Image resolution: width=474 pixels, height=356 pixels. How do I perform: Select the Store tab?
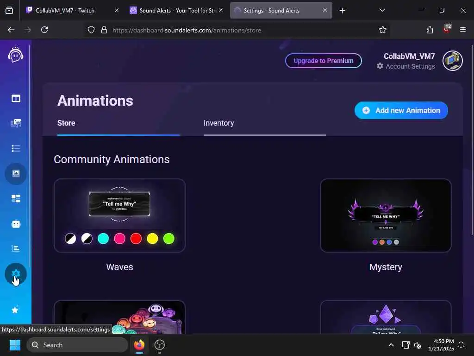pyautogui.click(x=66, y=123)
